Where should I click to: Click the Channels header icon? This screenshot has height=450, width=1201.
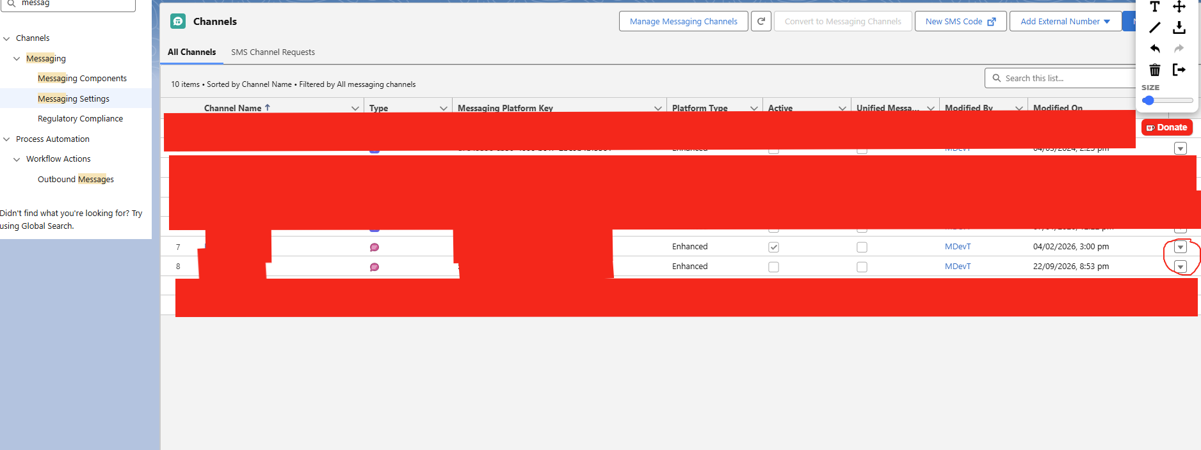pyautogui.click(x=178, y=21)
